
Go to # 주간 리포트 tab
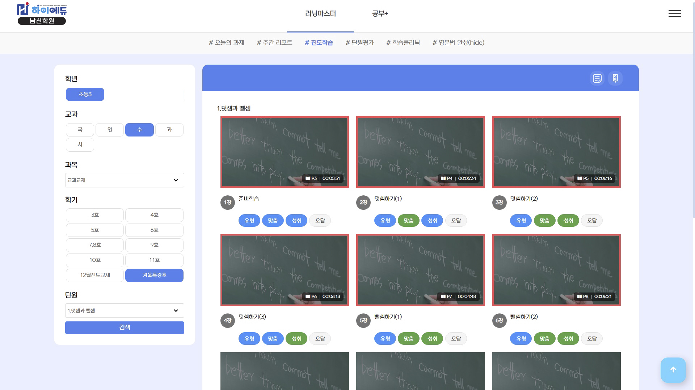275,43
